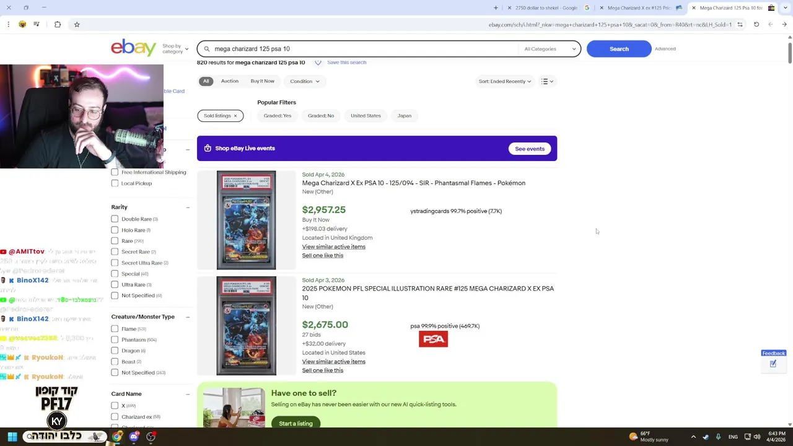Collapse the Rarity filter section
This screenshot has width=793, height=446.
click(x=188, y=208)
